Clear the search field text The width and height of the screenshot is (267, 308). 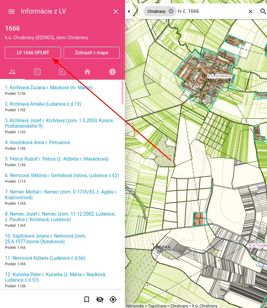[x=251, y=12]
